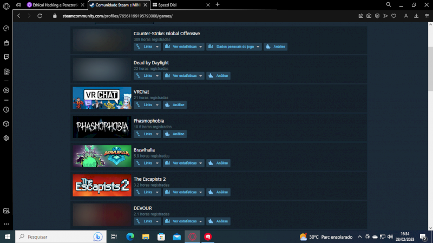Open the Phasmophobia game title link
Image resolution: width=433 pixels, height=243 pixels.
(x=148, y=121)
